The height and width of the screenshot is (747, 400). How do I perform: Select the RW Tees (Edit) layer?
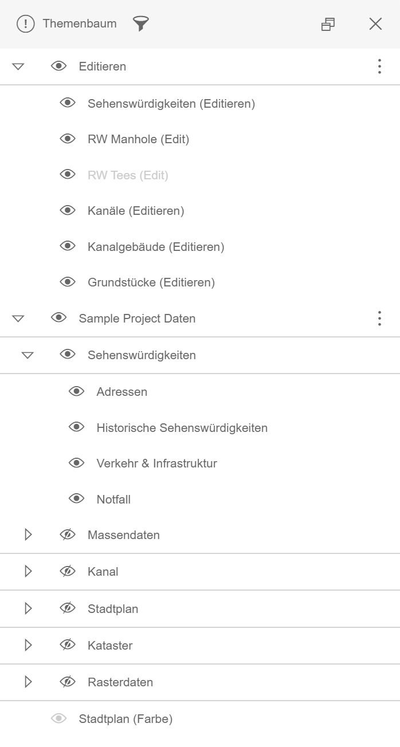127,175
